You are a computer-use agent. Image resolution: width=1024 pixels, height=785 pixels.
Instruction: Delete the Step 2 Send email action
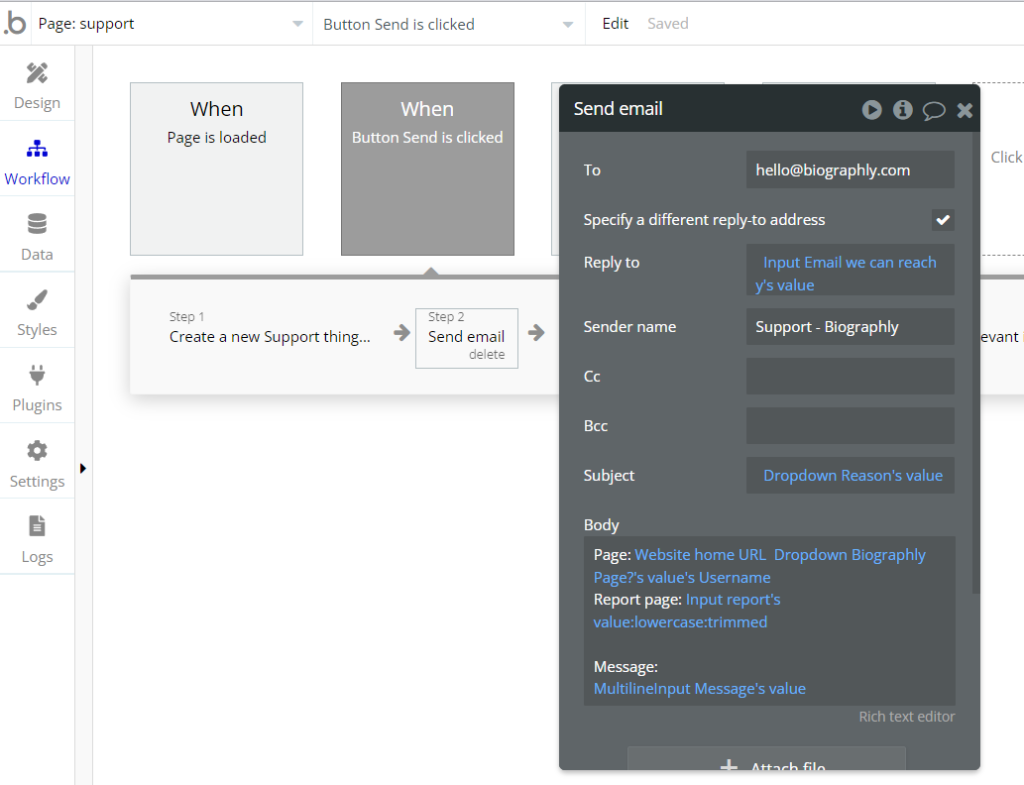click(x=487, y=355)
